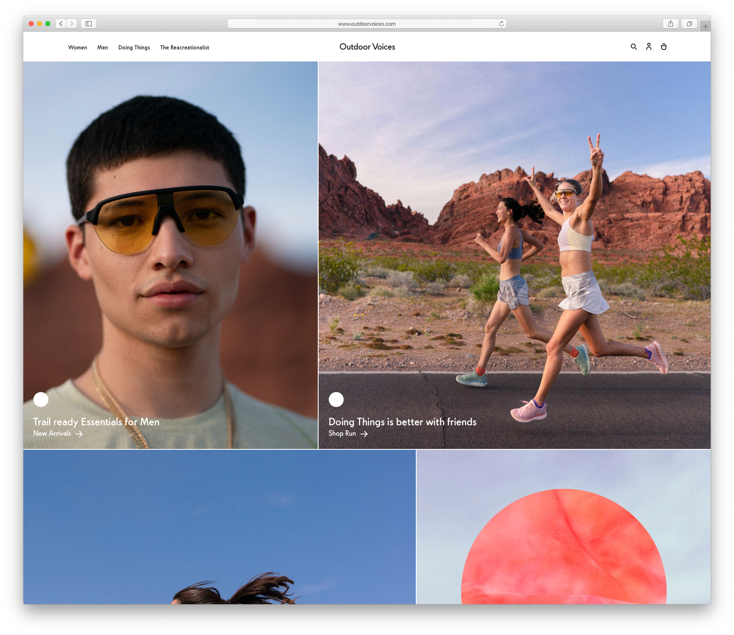
Task: Click white circle on runners image
Action: (x=336, y=400)
